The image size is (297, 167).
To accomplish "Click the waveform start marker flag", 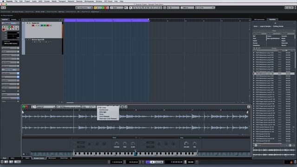I will click(23, 112).
